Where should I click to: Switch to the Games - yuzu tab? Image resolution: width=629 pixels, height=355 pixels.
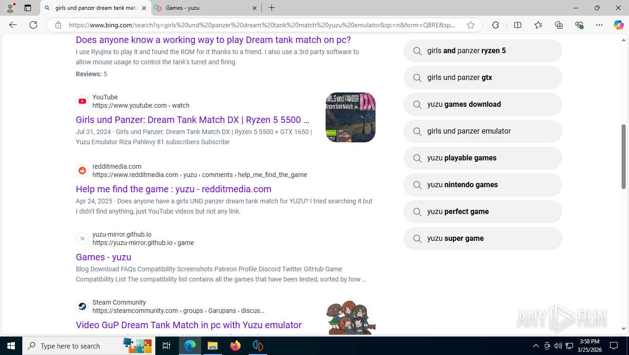pos(206,8)
